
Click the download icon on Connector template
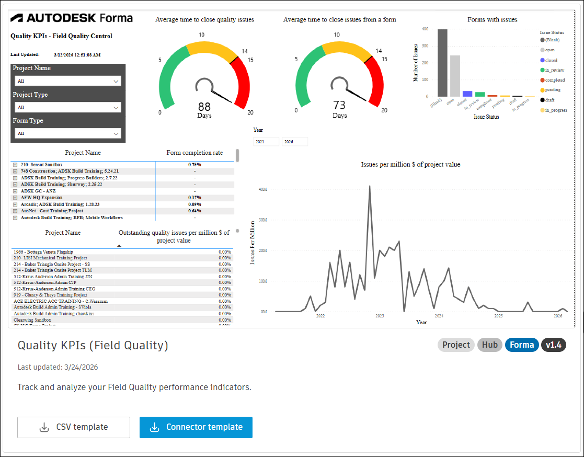click(155, 427)
